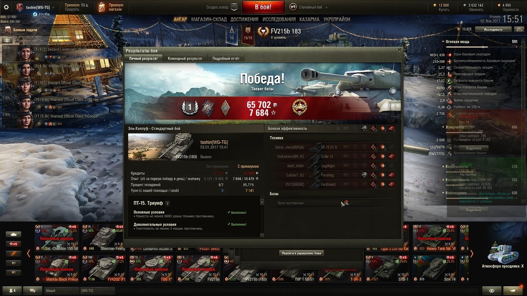The height and width of the screenshot is (296, 527).
Task: Open notifications megaphone icon with badge 7
Action: pos(513,290)
